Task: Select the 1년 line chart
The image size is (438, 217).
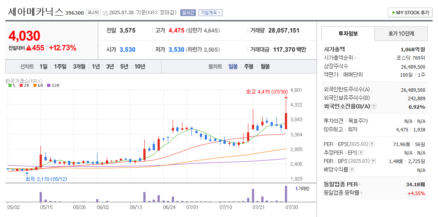Action: click(x=96, y=66)
